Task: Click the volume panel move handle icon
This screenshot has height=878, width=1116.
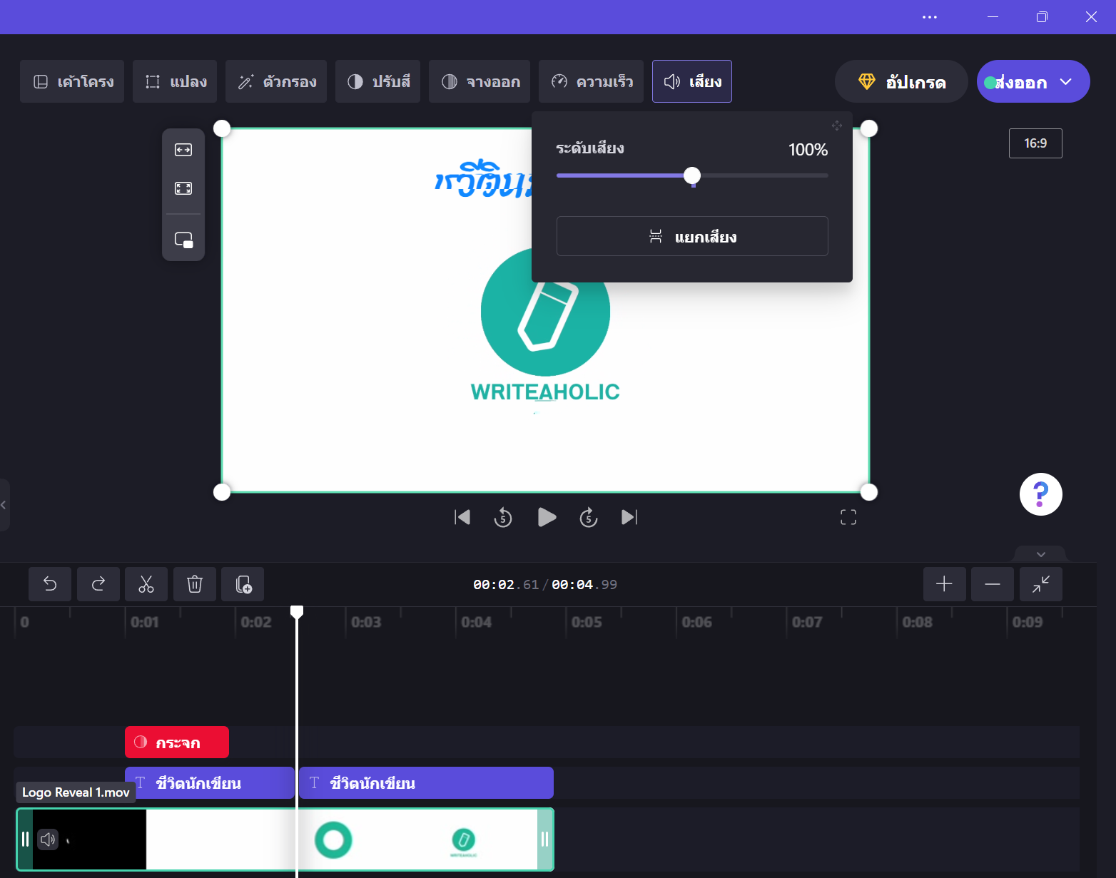Action: (x=837, y=126)
